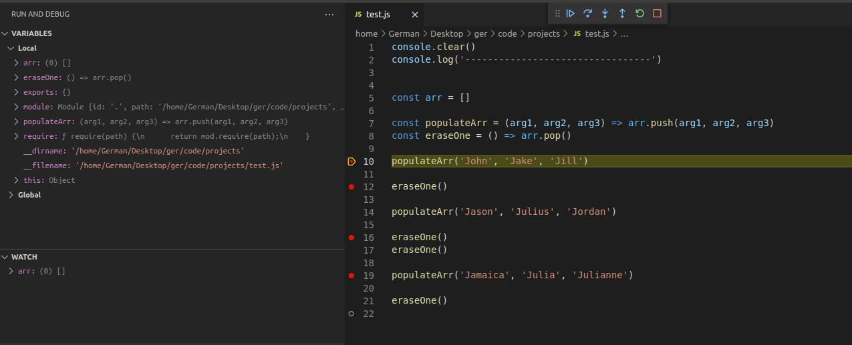Expand the arr watch expression
This screenshot has width=852, height=345.
pos(11,271)
